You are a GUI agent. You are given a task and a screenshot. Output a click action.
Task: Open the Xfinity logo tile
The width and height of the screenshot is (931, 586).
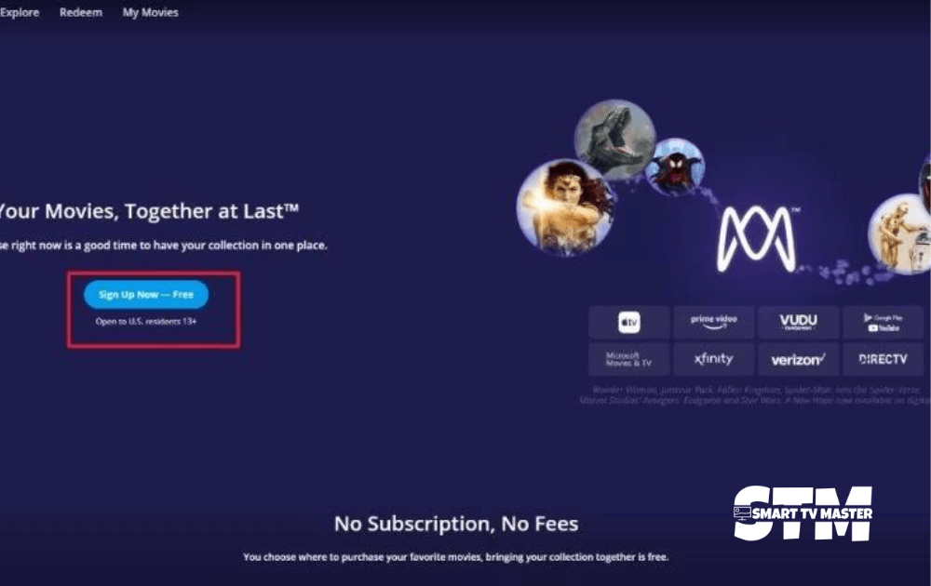(714, 359)
